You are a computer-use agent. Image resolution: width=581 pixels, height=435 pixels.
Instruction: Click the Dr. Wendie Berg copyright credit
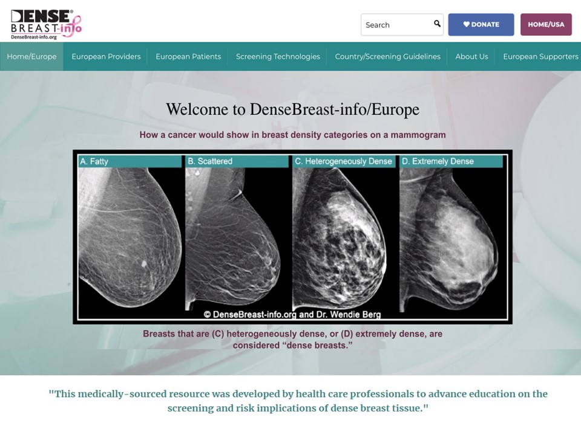[293, 314]
